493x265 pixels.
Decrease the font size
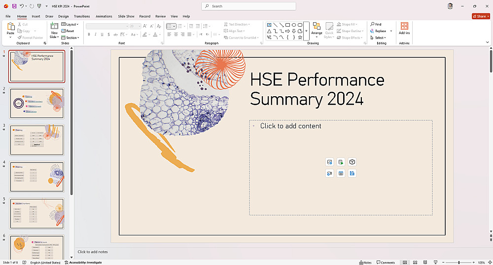click(152, 26)
